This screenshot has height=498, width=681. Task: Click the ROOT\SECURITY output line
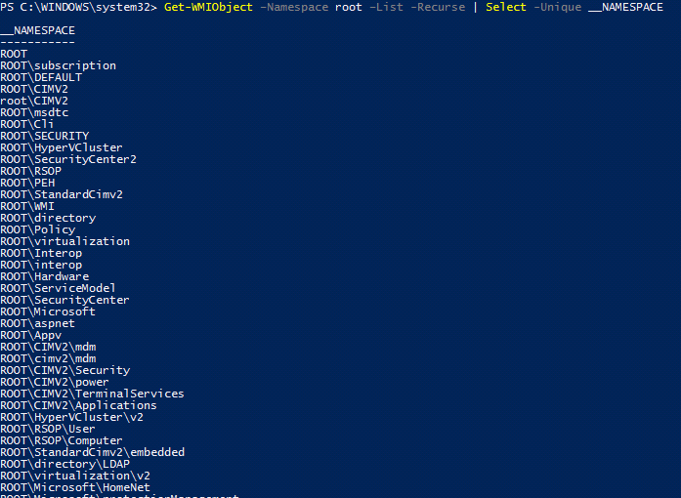click(x=45, y=137)
